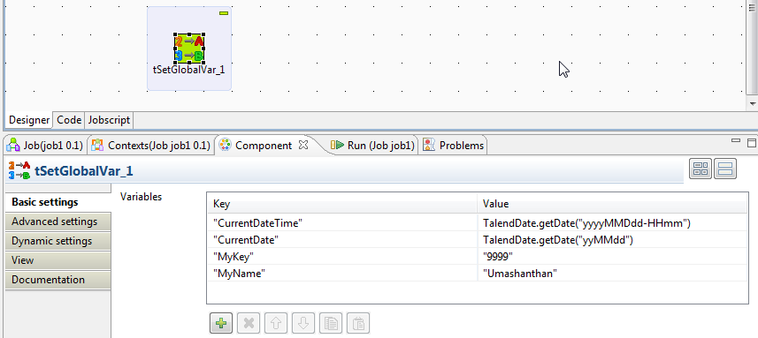758x338 pixels.
Task: Select Basic settings section
Action: (x=58, y=202)
